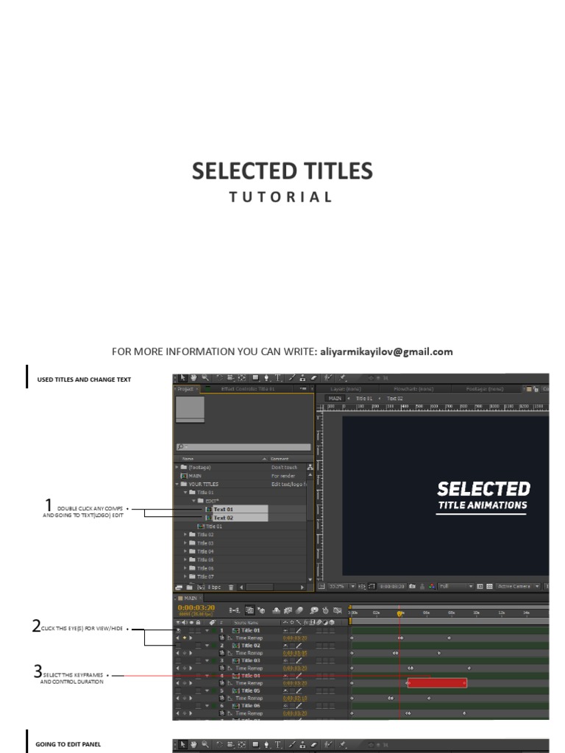Screen dimensions: 565x753
Task: Take a snapshot with the camera icon
Action: [412, 586]
